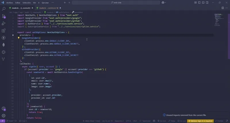230x123 pixels.
Task: Open the '[...nextauth]' breadcrumb dropdown
Action: [x=36, y=12]
